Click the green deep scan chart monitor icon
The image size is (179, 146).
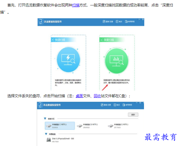(116, 61)
